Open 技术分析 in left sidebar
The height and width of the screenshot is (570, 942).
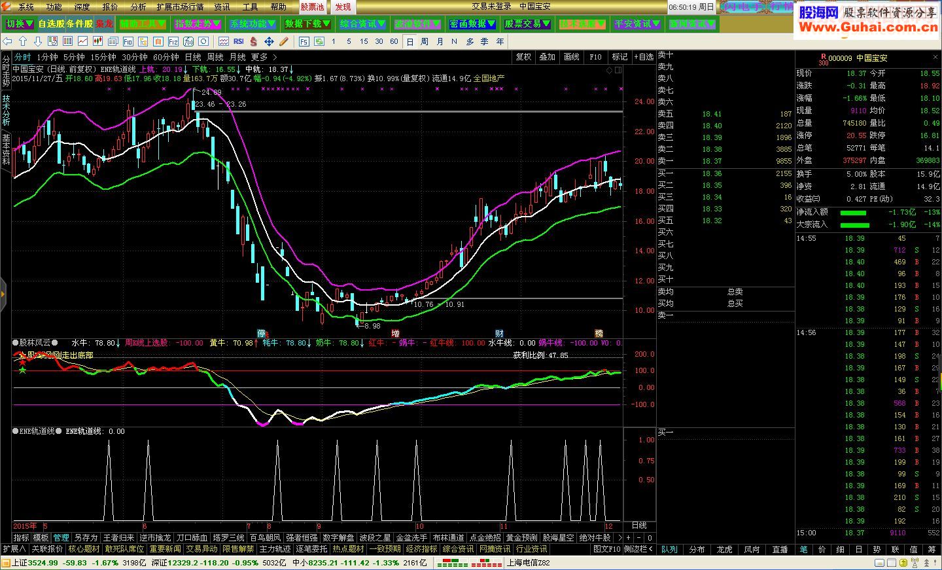pos(6,110)
